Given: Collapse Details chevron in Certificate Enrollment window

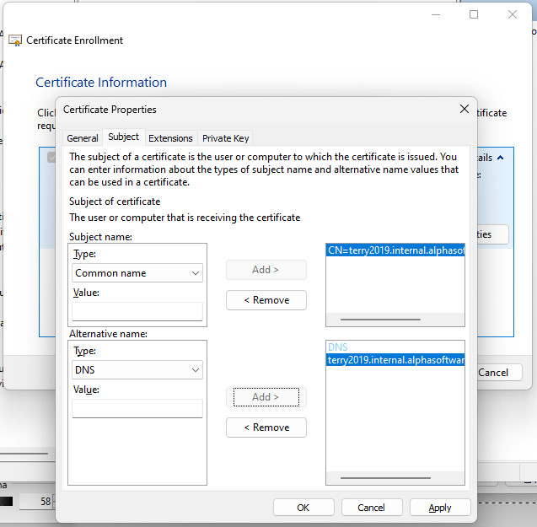Looking at the screenshot, I should (501, 158).
